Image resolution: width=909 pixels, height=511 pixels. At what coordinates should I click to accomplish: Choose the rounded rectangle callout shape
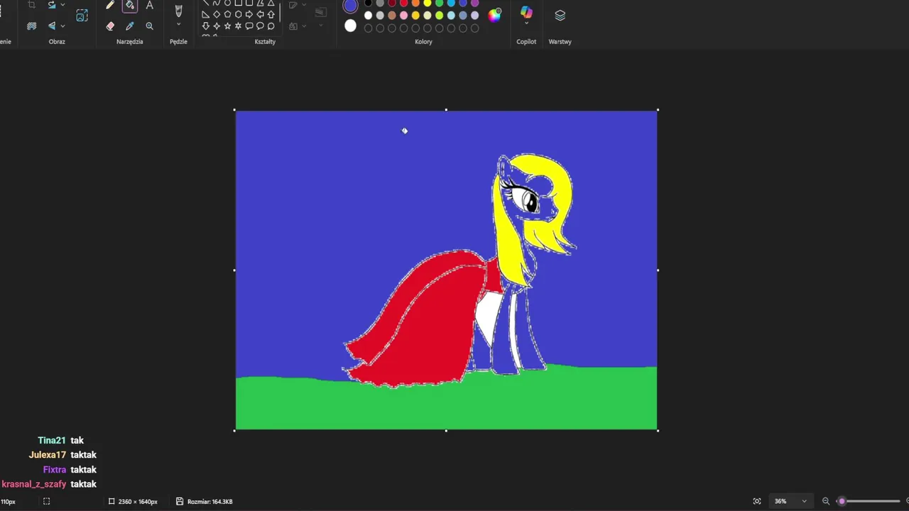[x=249, y=26]
